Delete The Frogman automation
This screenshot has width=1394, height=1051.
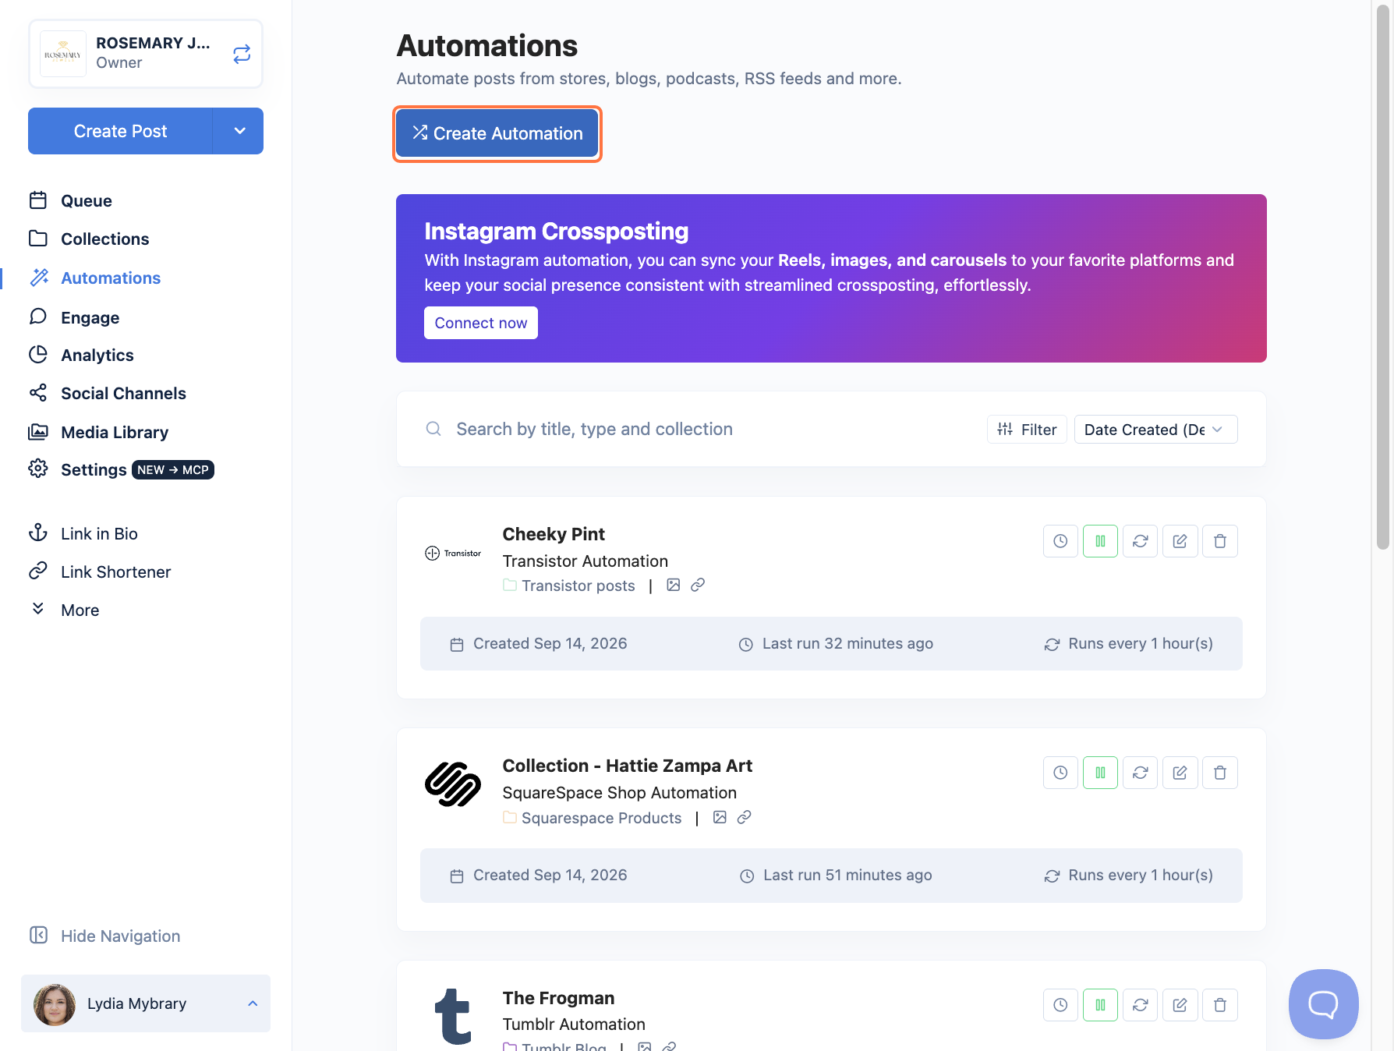[x=1220, y=1005]
